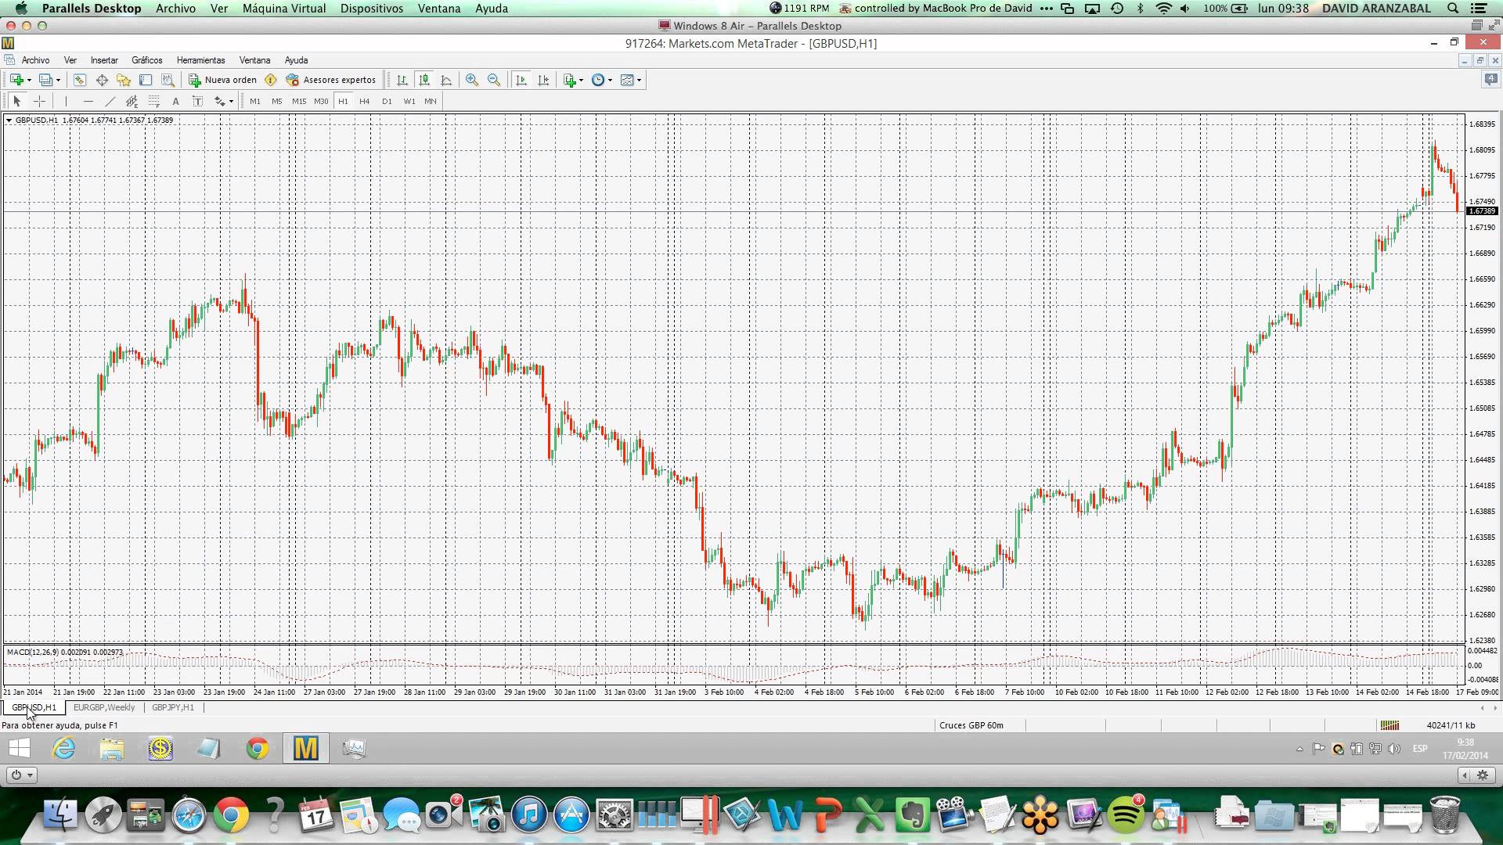
Task: Click the Asesores expertos button
Action: [331, 80]
